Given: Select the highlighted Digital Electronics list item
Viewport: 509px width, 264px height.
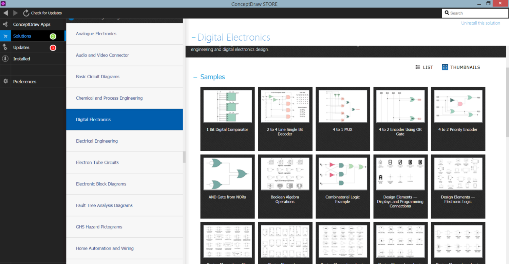Looking at the screenshot, I should (125, 120).
